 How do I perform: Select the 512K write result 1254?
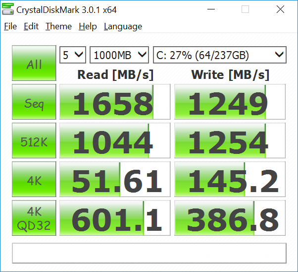(230, 140)
